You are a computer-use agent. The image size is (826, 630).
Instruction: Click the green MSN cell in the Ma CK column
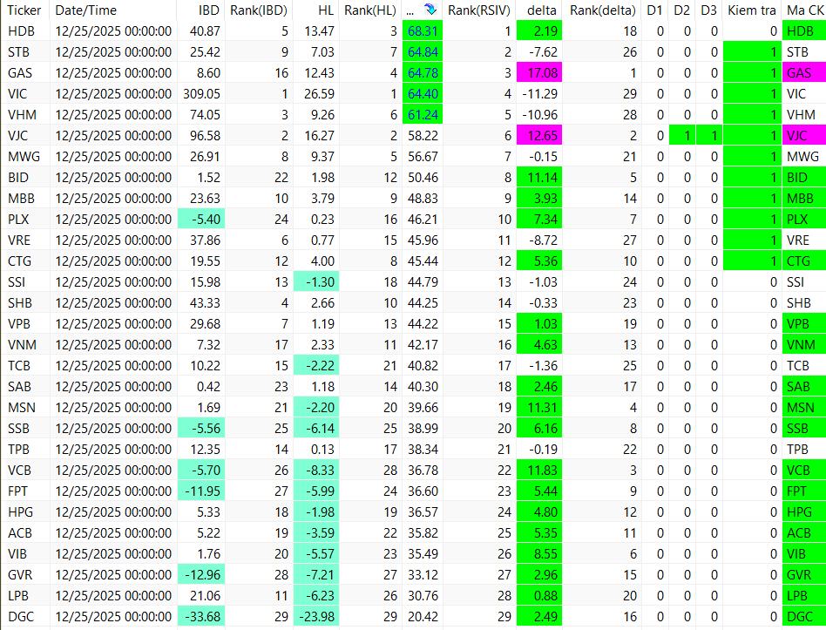[x=804, y=408]
